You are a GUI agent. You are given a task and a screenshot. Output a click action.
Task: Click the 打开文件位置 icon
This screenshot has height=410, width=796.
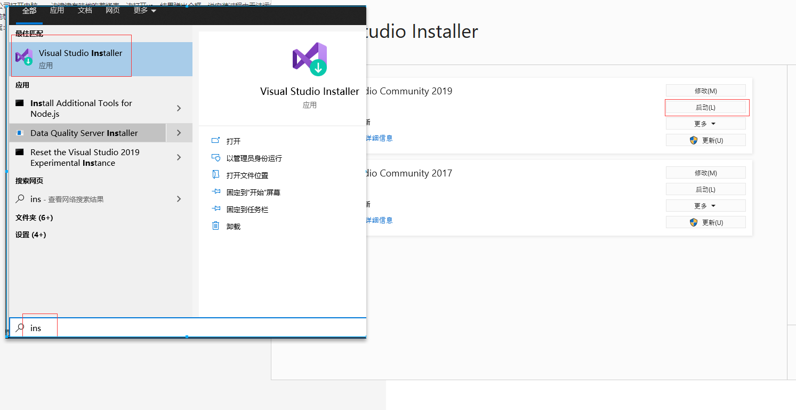216,175
